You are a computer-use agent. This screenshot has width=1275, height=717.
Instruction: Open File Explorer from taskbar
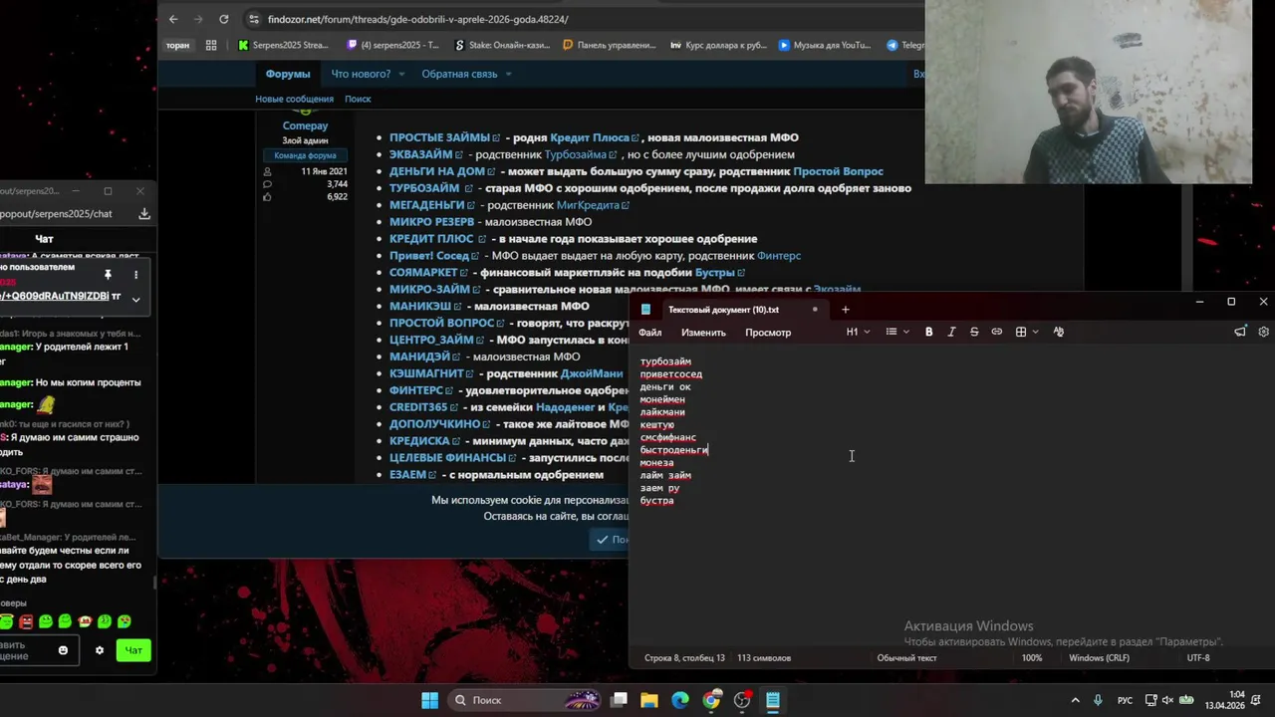point(648,700)
